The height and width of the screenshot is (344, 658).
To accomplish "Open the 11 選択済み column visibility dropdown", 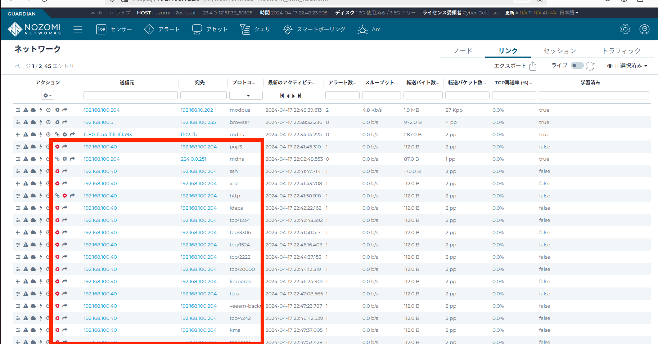I will point(627,66).
